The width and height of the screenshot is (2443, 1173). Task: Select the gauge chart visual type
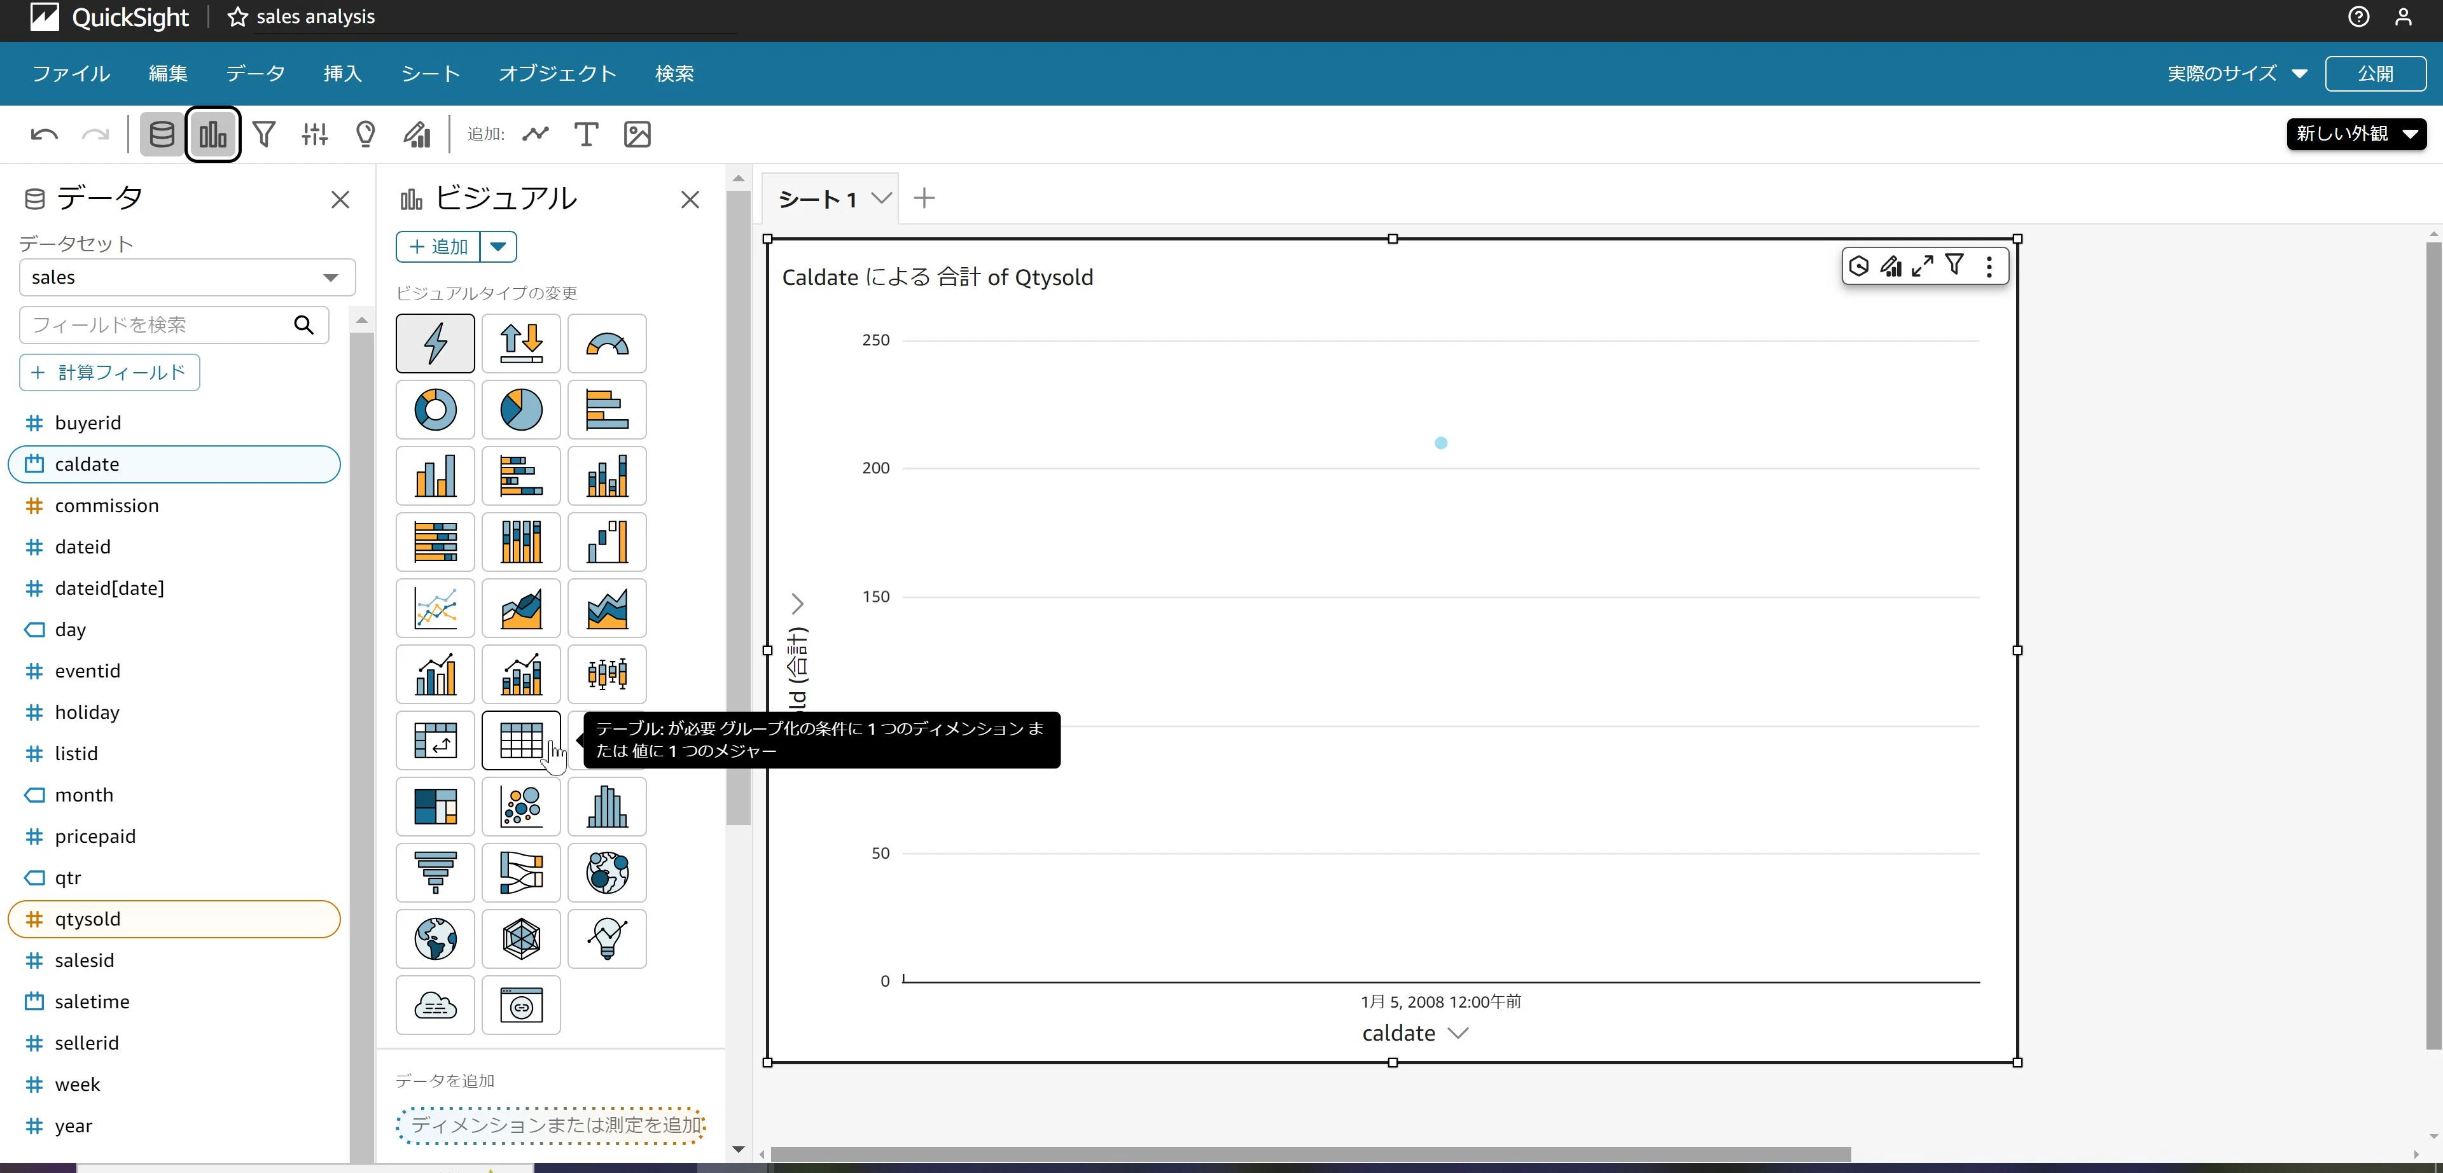607,344
